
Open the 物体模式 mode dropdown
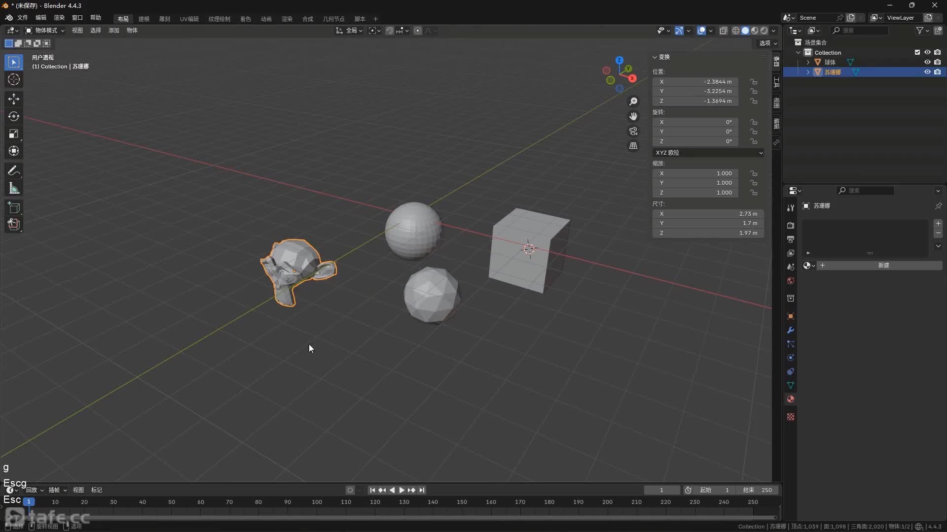click(45, 31)
